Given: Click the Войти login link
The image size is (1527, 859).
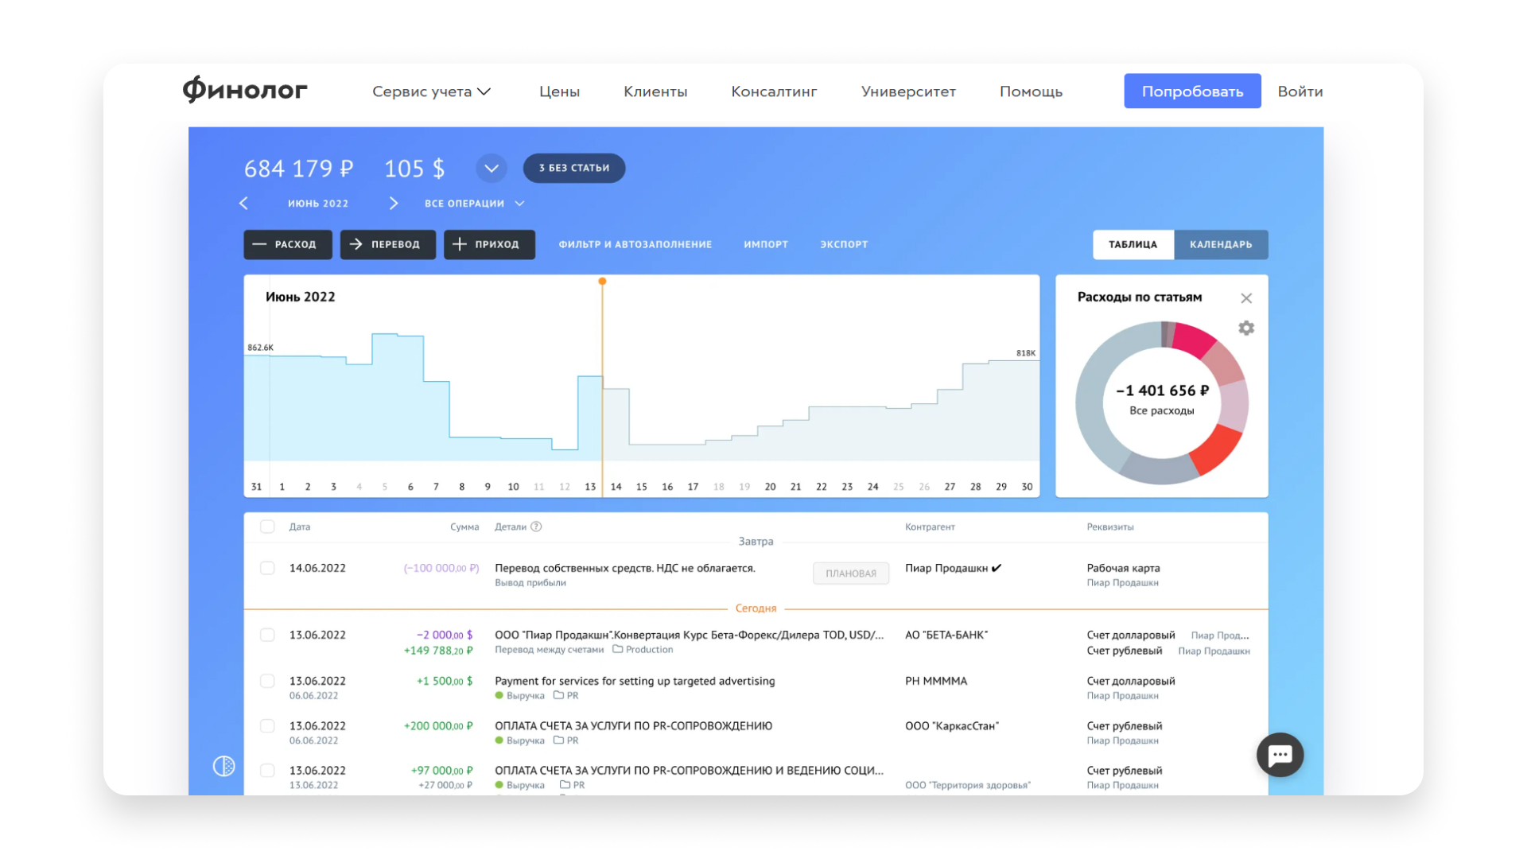Looking at the screenshot, I should tap(1300, 91).
